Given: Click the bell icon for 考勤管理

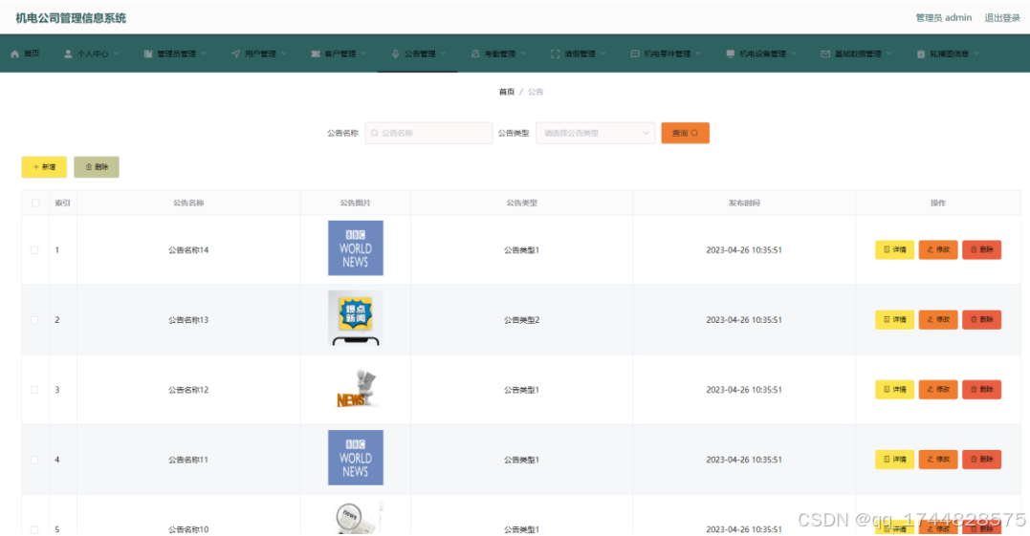Looking at the screenshot, I should (x=475, y=54).
